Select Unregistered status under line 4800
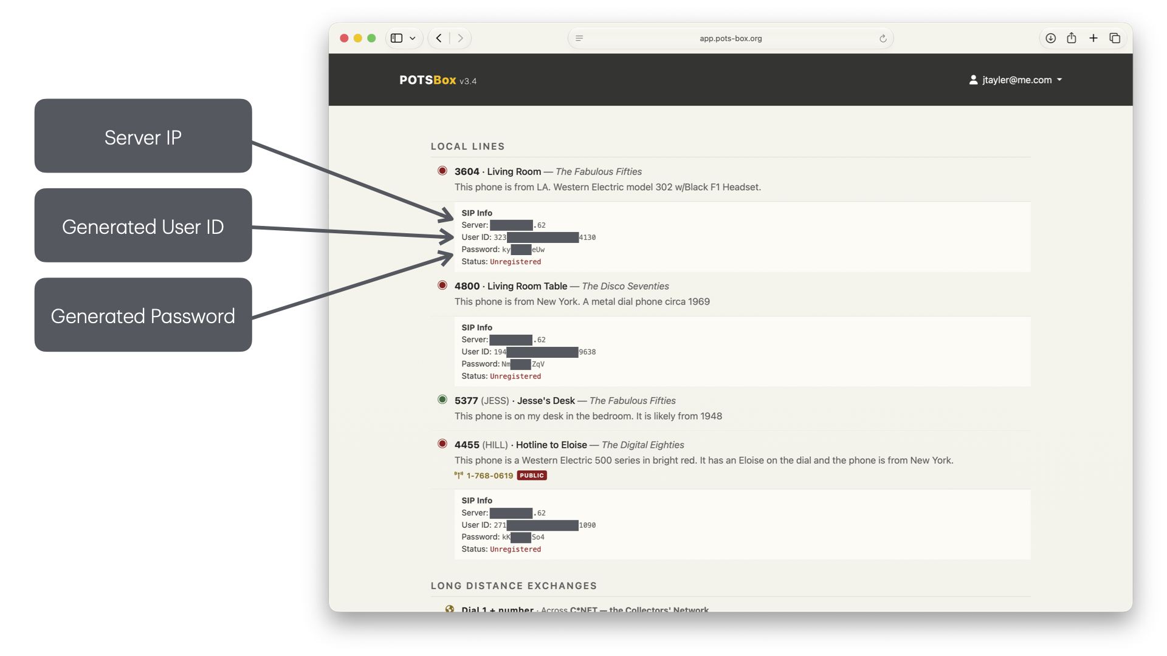The width and height of the screenshot is (1167, 656). click(x=515, y=377)
